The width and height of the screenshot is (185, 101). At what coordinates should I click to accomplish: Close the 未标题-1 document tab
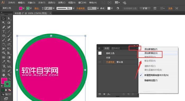pos(50,13)
